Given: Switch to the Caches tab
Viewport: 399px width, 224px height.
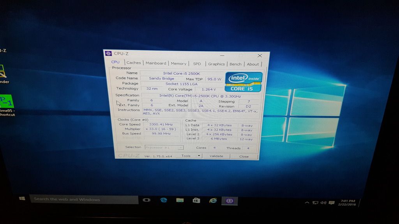Looking at the screenshot, I should (134, 63).
